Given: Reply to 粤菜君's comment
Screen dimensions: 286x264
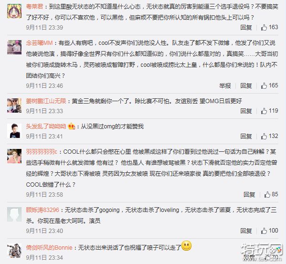Looking at the screenshot, I should pyautogui.click(x=246, y=28).
